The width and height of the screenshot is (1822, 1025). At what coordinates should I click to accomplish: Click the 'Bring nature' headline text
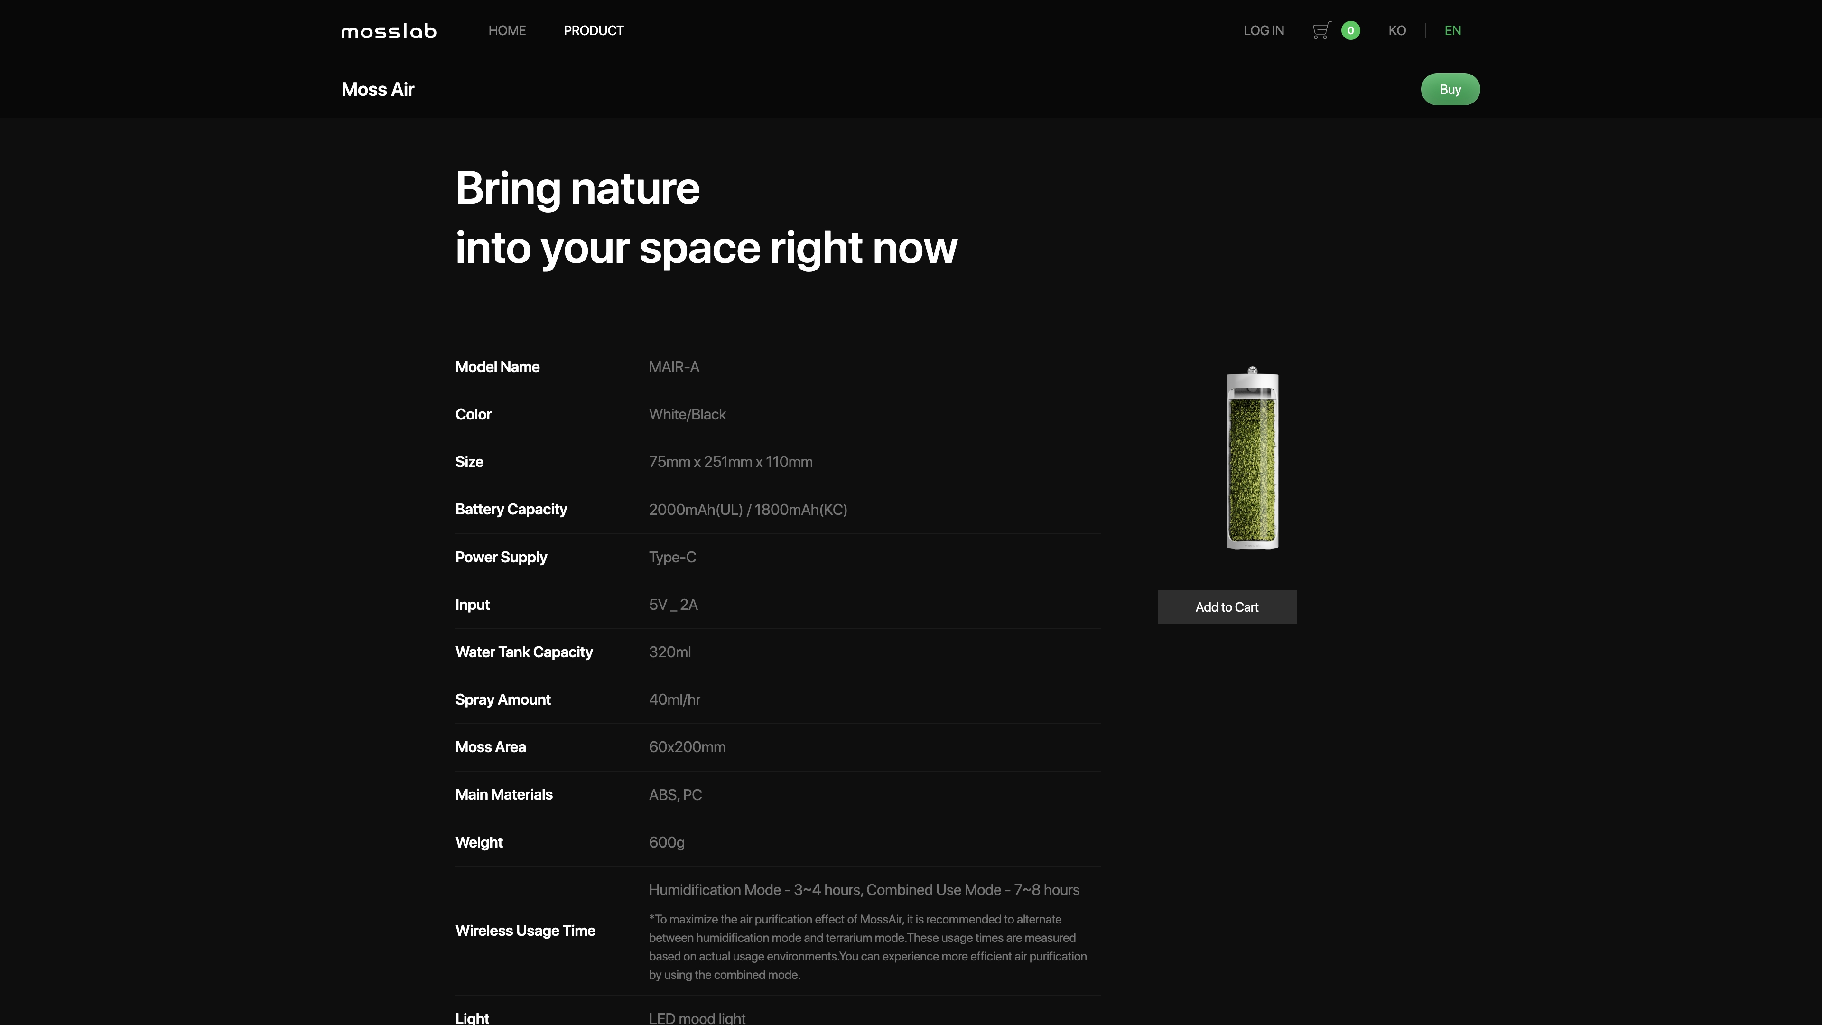[577, 188]
